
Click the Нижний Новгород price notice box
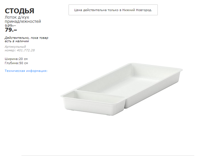[113, 10]
